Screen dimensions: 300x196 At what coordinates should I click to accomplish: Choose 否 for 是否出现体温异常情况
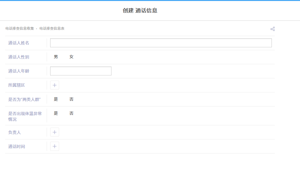[x=71, y=113]
